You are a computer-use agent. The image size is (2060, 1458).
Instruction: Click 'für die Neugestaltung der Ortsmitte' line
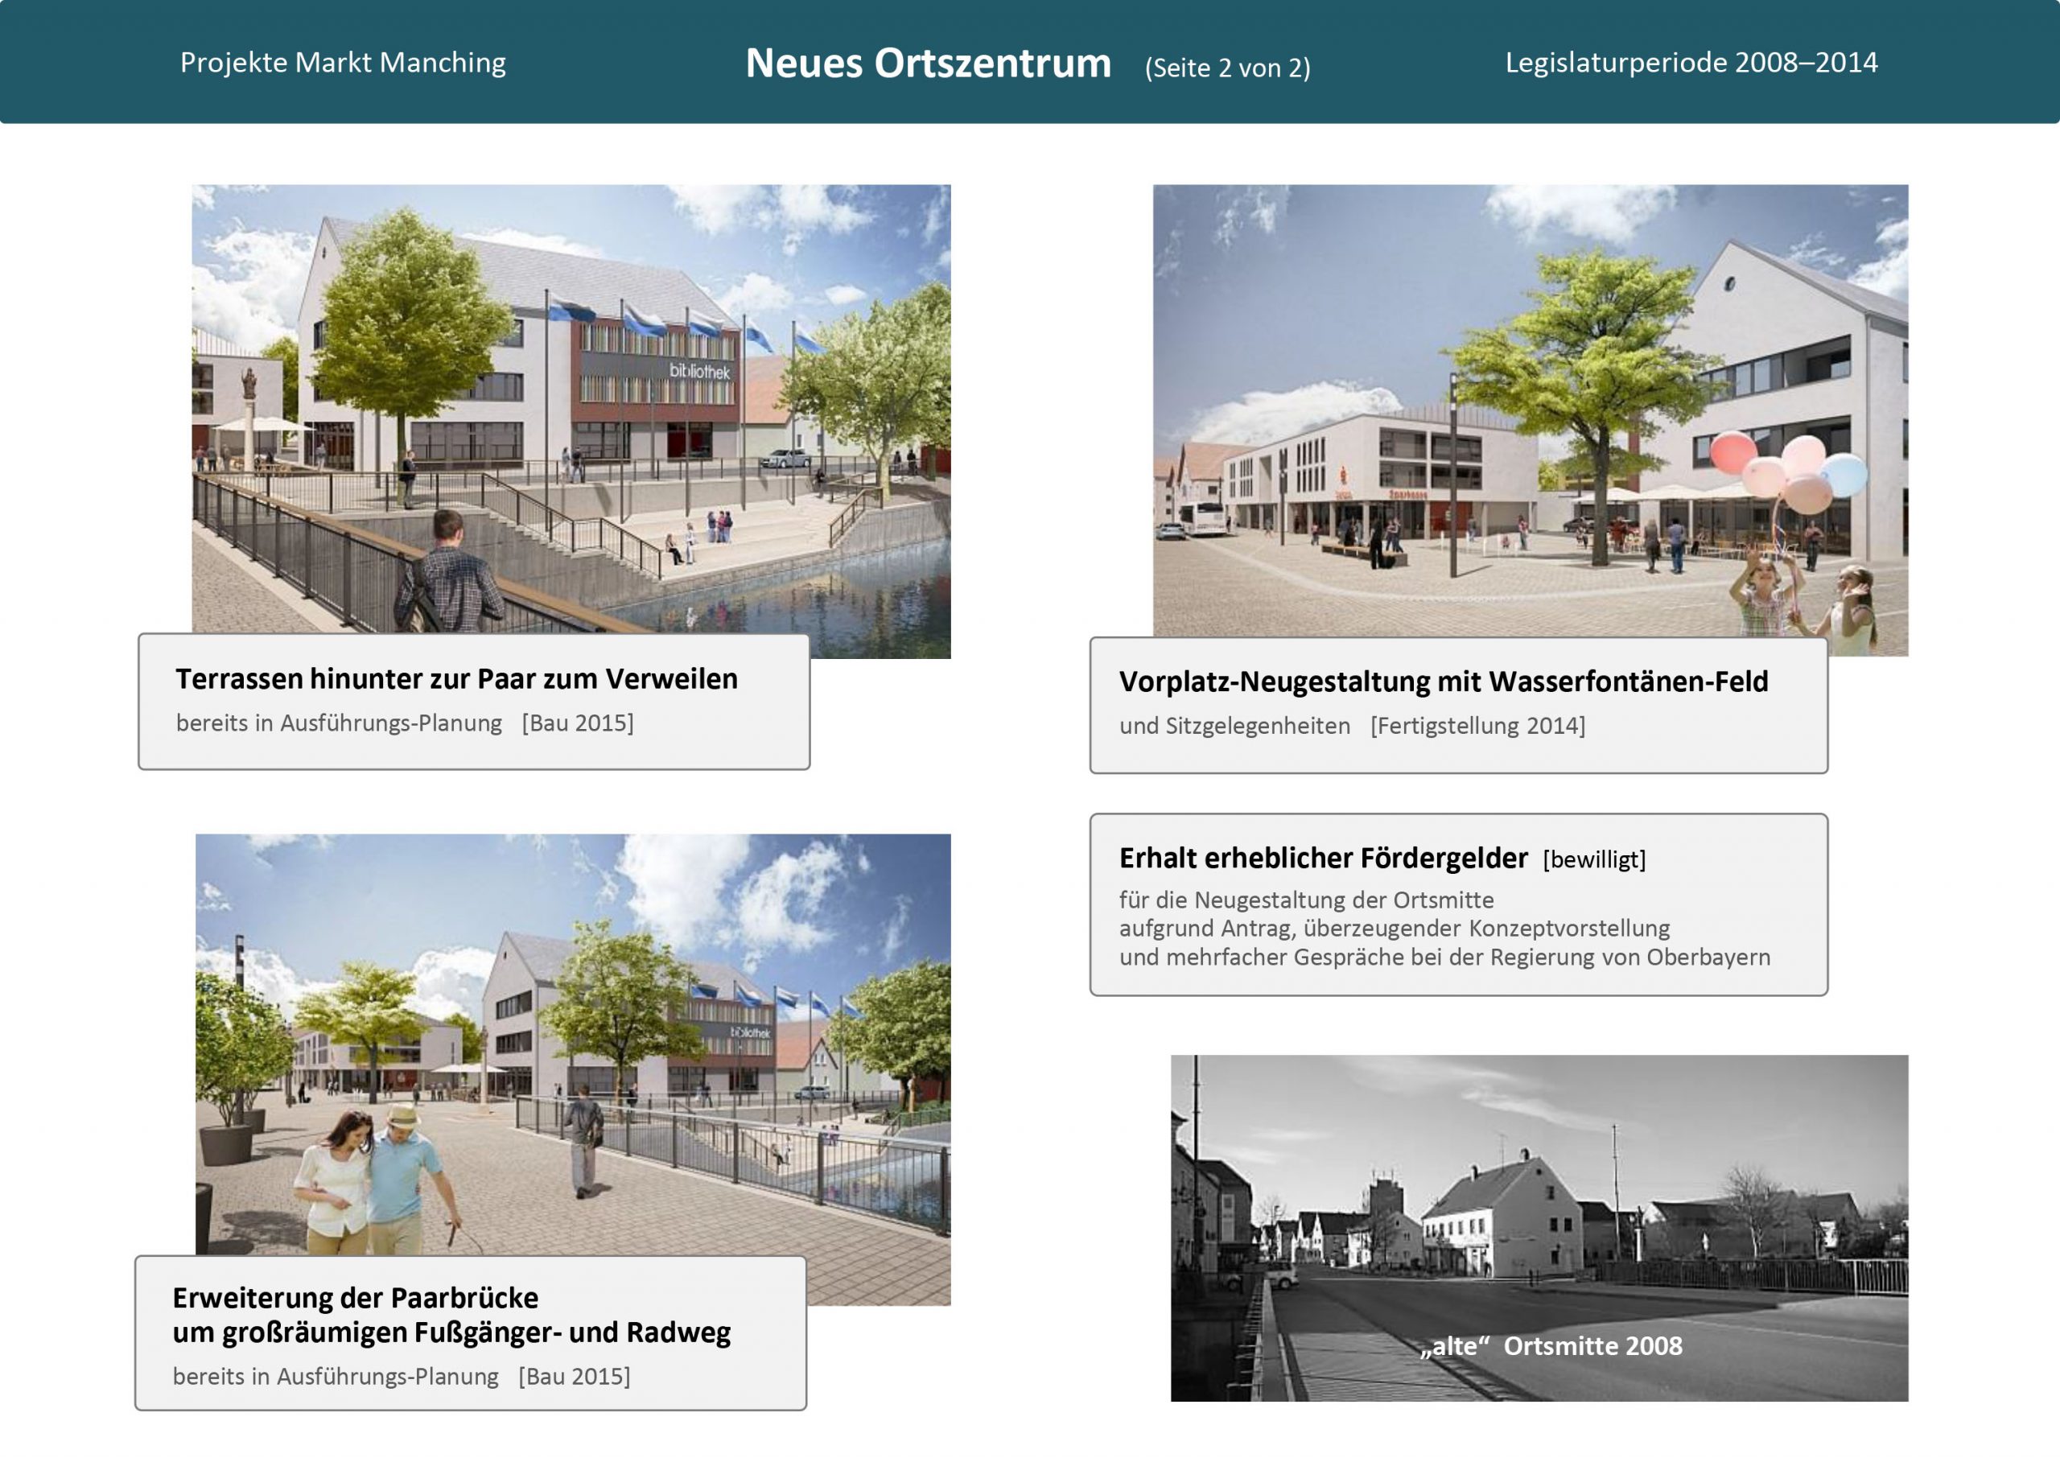tap(1306, 900)
